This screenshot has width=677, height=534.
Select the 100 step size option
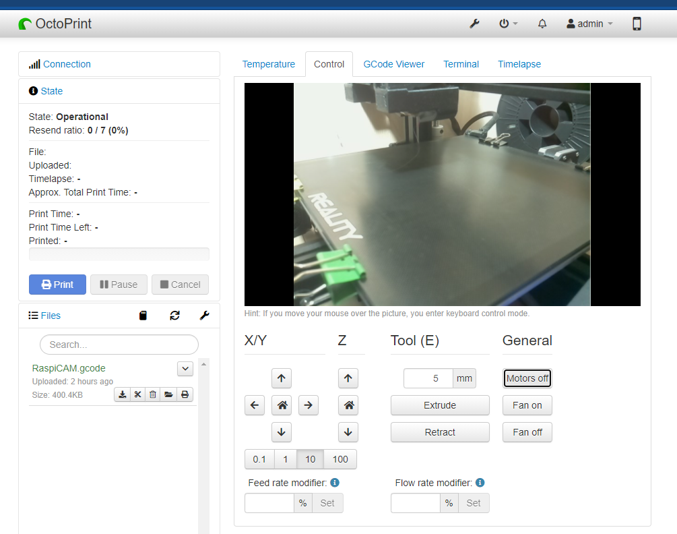pyautogui.click(x=340, y=459)
